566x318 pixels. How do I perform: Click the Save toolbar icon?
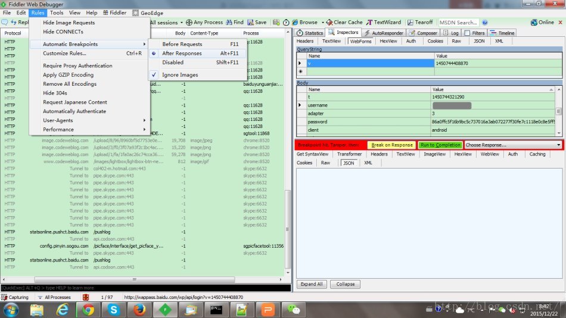250,23
